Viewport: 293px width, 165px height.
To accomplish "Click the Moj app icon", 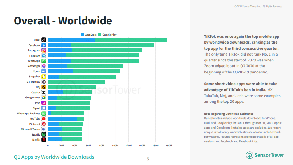I will pyautogui.click(x=44, y=87).
